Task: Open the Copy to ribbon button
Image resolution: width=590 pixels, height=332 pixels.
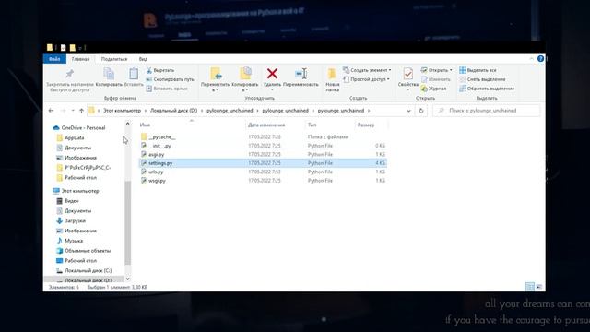Action: point(245,79)
